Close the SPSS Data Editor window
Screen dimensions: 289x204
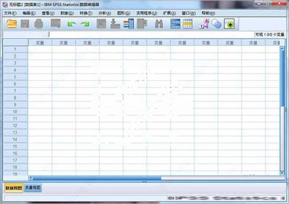click(279, 3)
